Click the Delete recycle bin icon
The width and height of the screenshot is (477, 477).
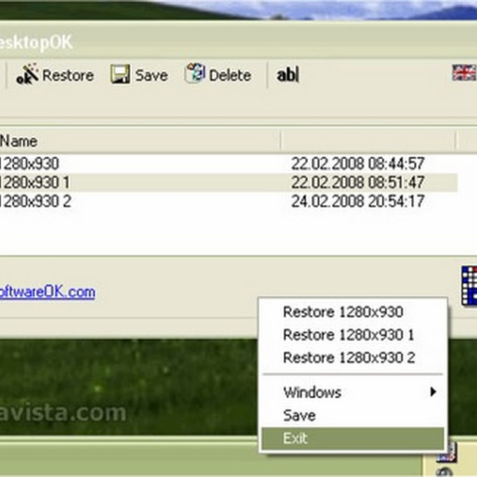click(x=195, y=73)
